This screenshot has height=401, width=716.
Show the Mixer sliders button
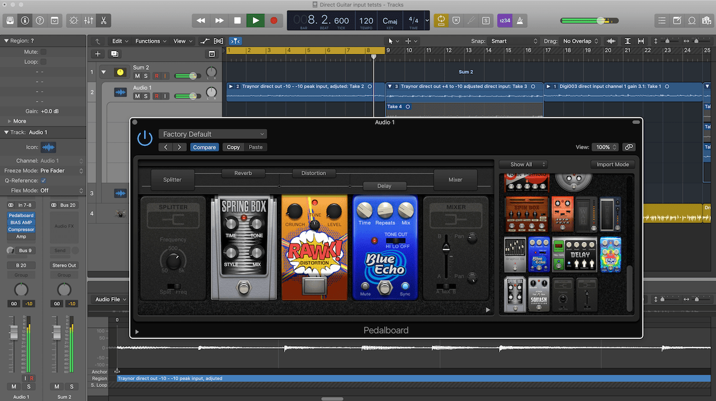88,21
